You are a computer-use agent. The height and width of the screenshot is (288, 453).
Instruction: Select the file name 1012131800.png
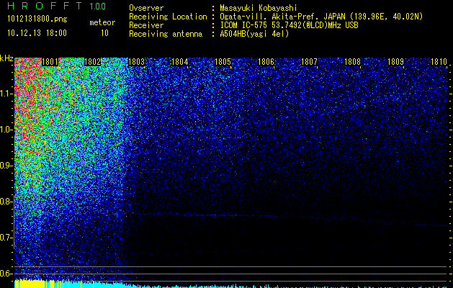pyautogui.click(x=37, y=19)
